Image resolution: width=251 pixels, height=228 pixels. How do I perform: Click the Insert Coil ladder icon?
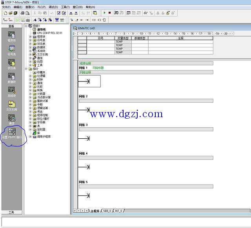[x=99, y=20]
